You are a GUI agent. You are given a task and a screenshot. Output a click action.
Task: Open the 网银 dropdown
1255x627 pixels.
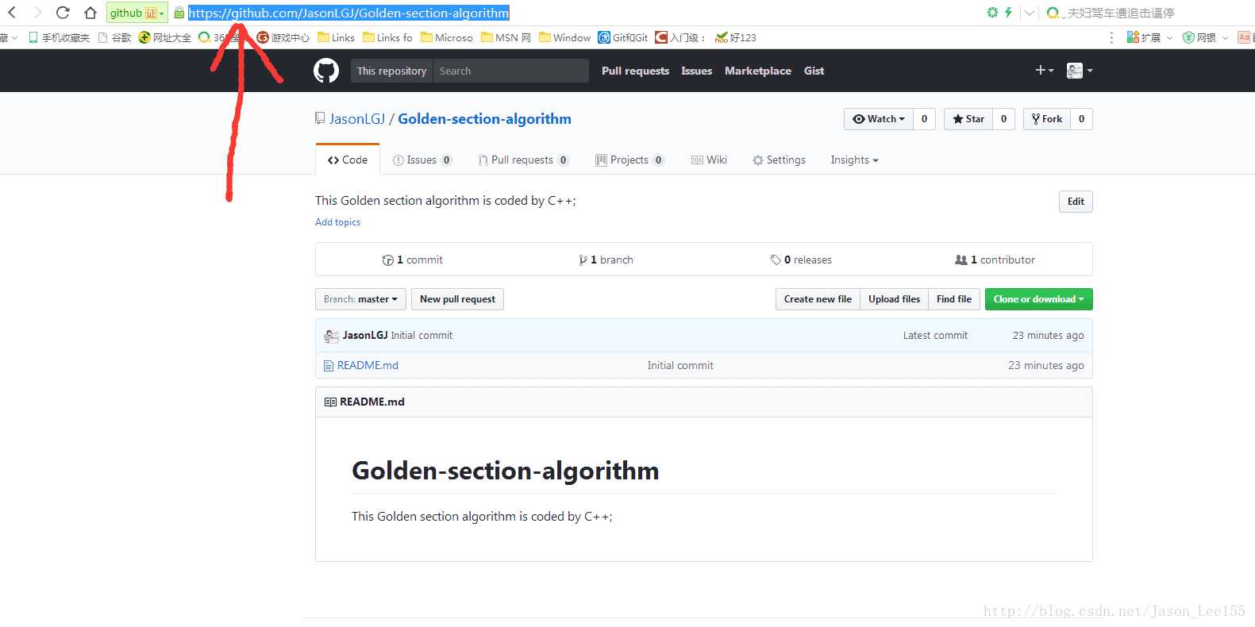(1205, 37)
